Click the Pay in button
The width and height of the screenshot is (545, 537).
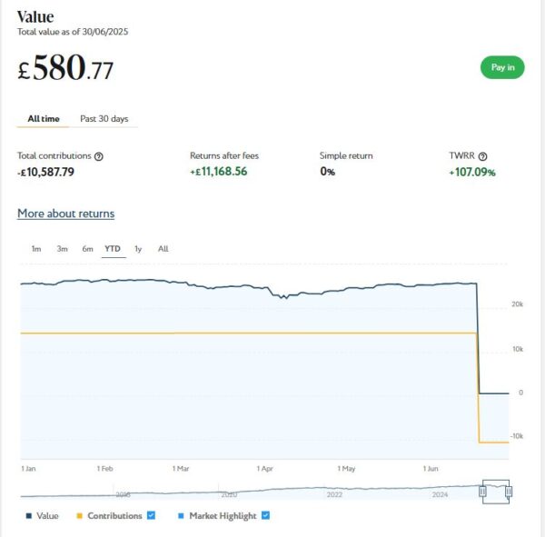(x=502, y=67)
